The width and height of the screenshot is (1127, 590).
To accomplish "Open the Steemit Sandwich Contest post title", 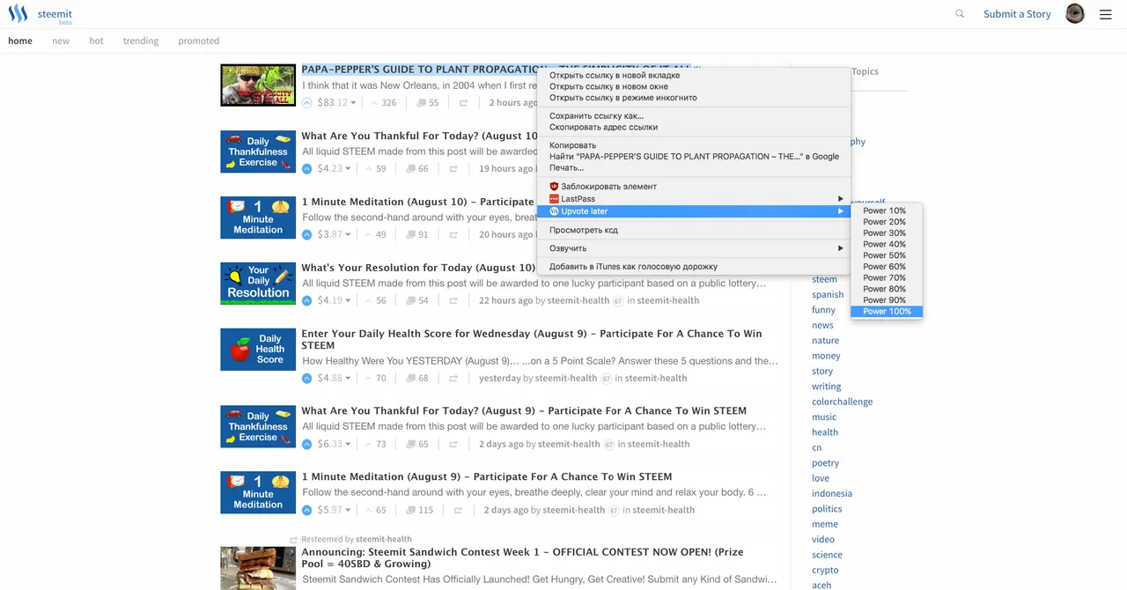I will coord(522,557).
